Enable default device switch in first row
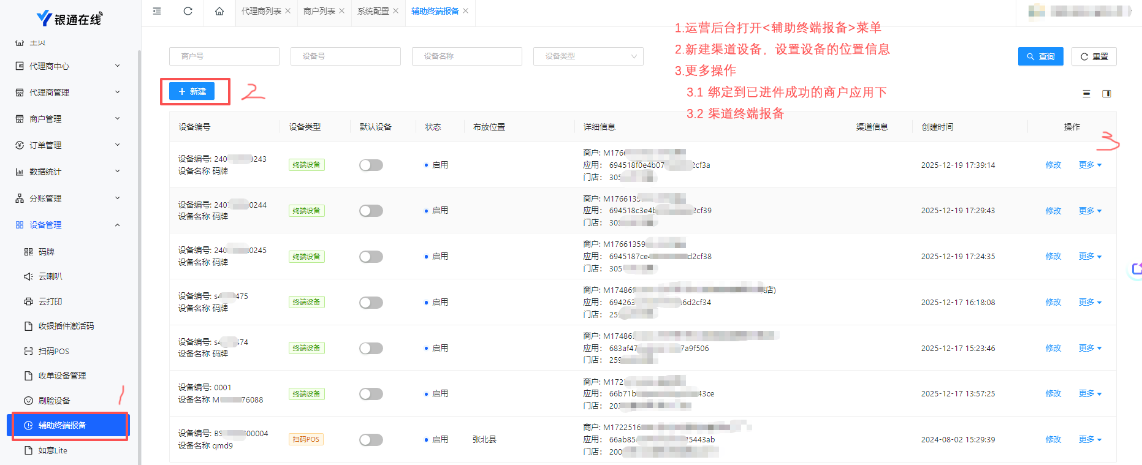This screenshot has width=1142, height=465. click(x=371, y=165)
